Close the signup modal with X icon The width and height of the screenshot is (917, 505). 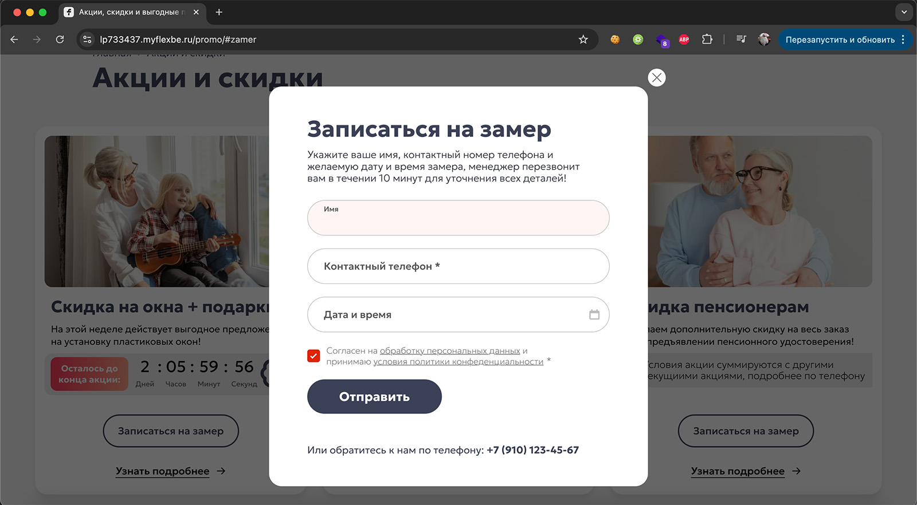(657, 77)
